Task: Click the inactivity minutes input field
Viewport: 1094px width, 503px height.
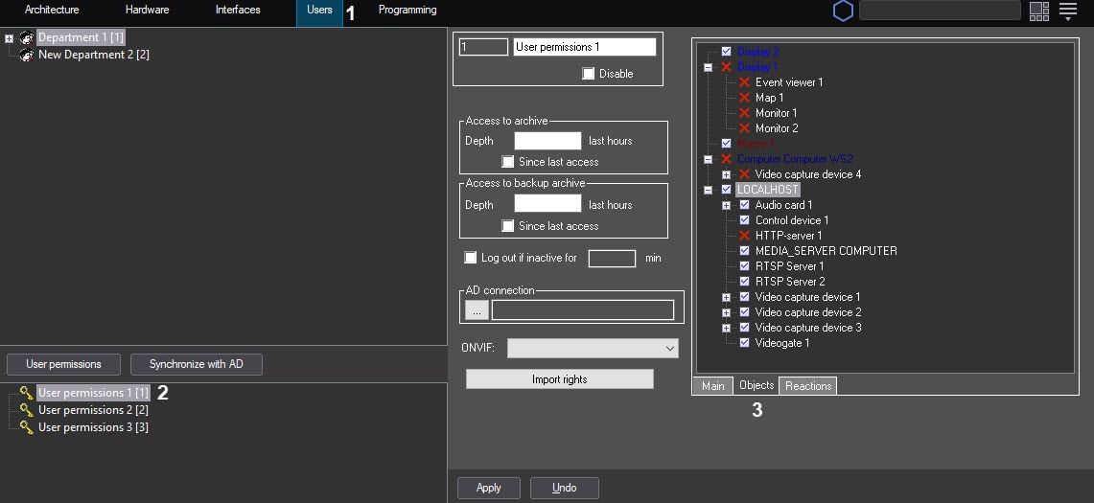Action: point(612,258)
